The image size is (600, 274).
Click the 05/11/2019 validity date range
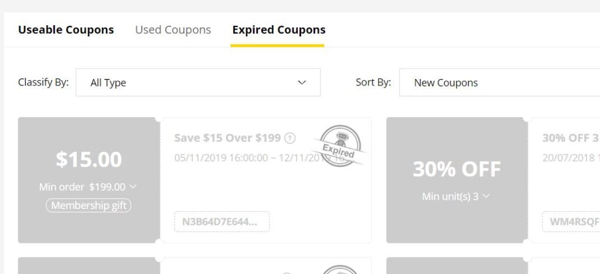(246, 157)
